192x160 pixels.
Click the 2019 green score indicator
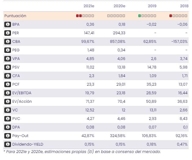click(x=140, y=16)
